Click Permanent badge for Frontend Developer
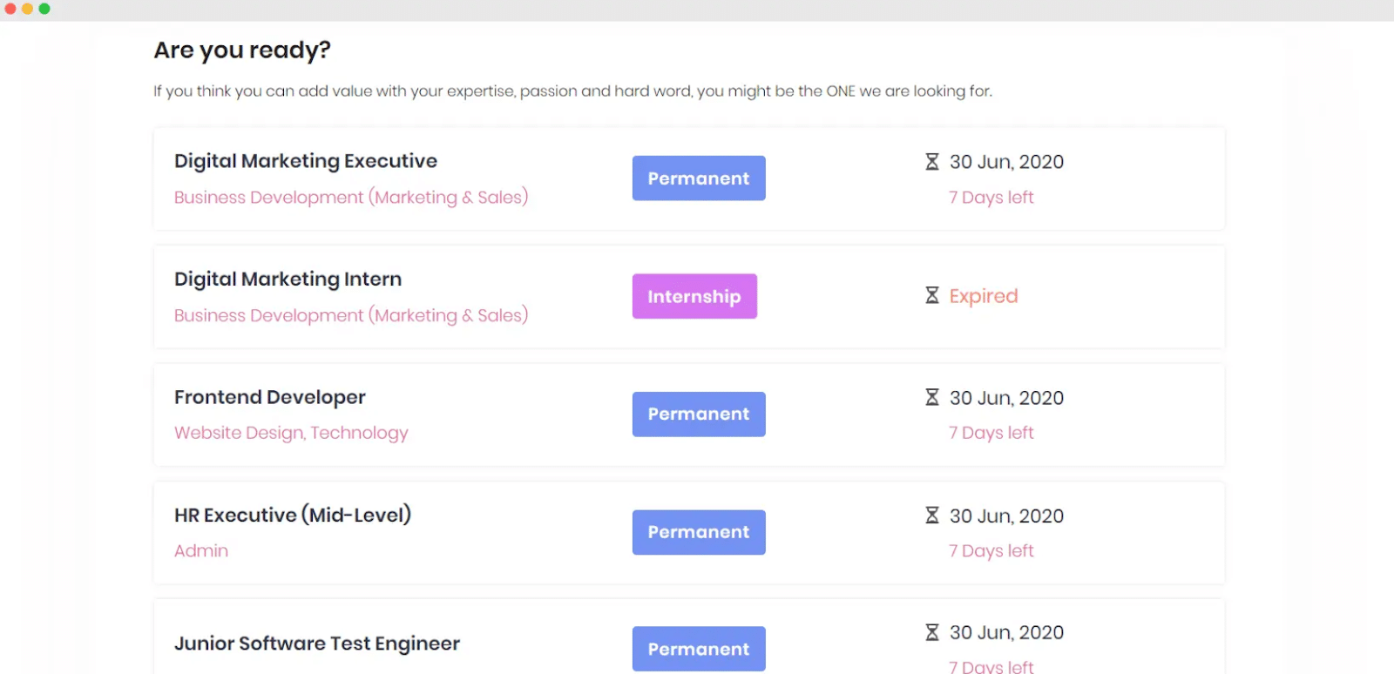The height and width of the screenshot is (674, 1394). coord(699,415)
